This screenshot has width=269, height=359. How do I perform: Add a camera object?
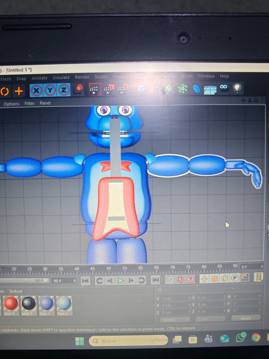pyautogui.click(x=224, y=88)
